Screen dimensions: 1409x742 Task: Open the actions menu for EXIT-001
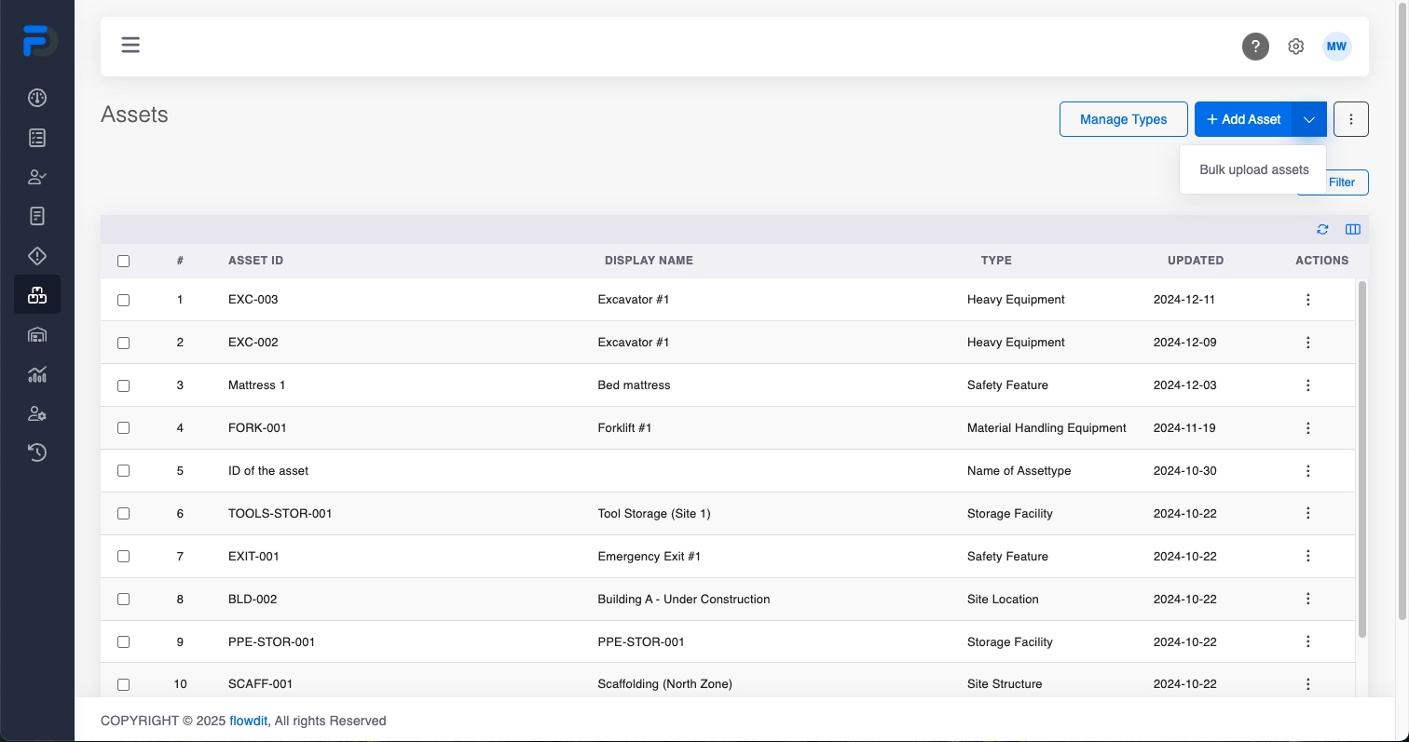coord(1307,557)
